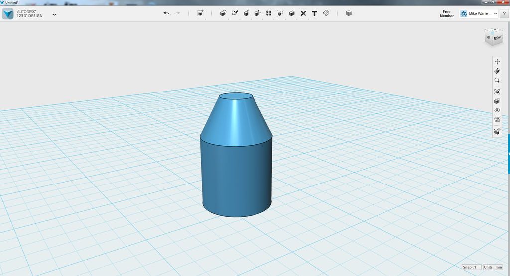Screen dimensions: 510x276
Task: Open the Material cube icon
Action: (349, 13)
